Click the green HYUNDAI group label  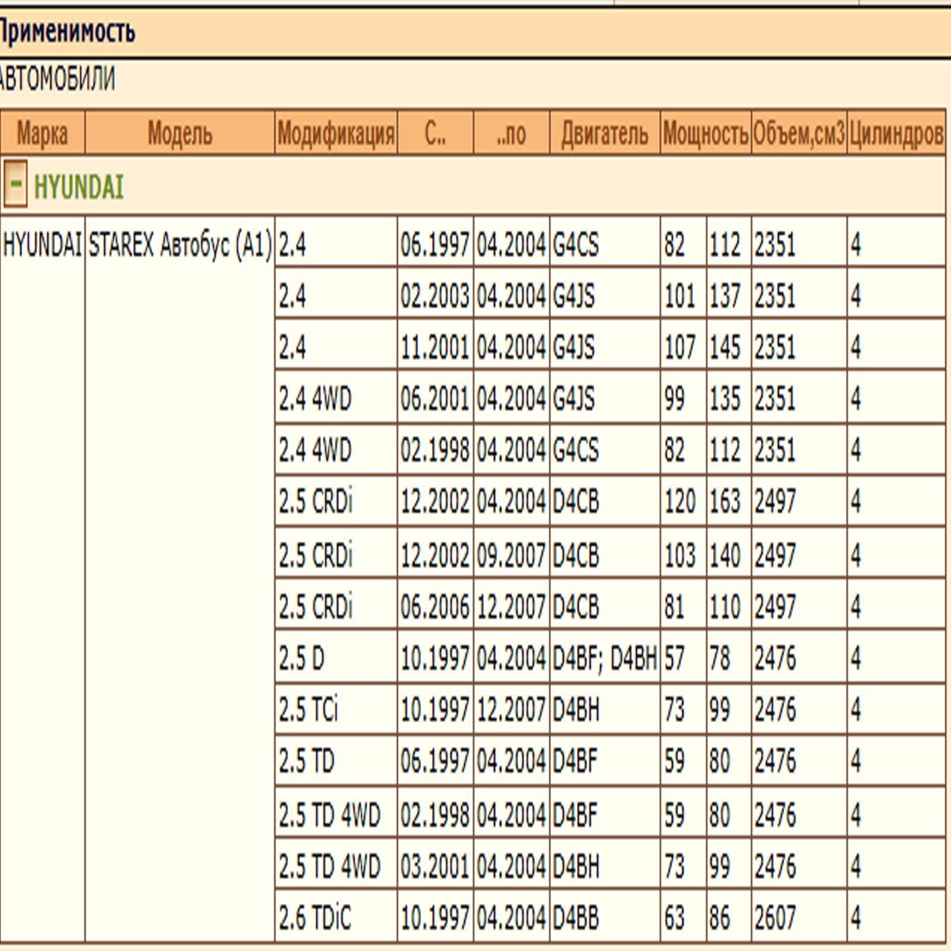[78, 187]
